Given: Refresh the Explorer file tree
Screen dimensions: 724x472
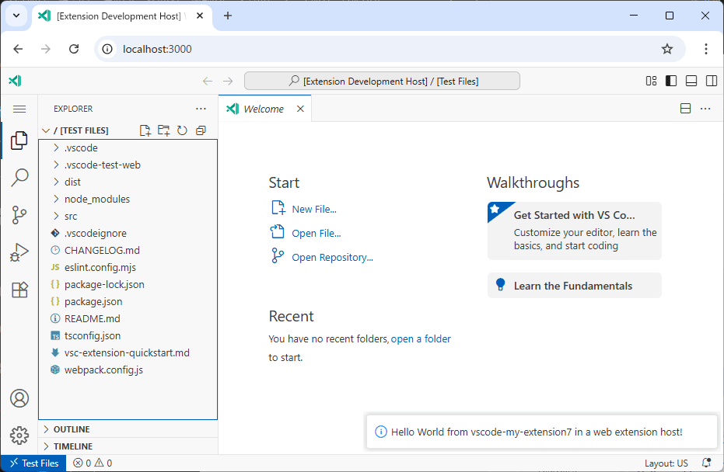Looking at the screenshot, I should click(x=182, y=130).
